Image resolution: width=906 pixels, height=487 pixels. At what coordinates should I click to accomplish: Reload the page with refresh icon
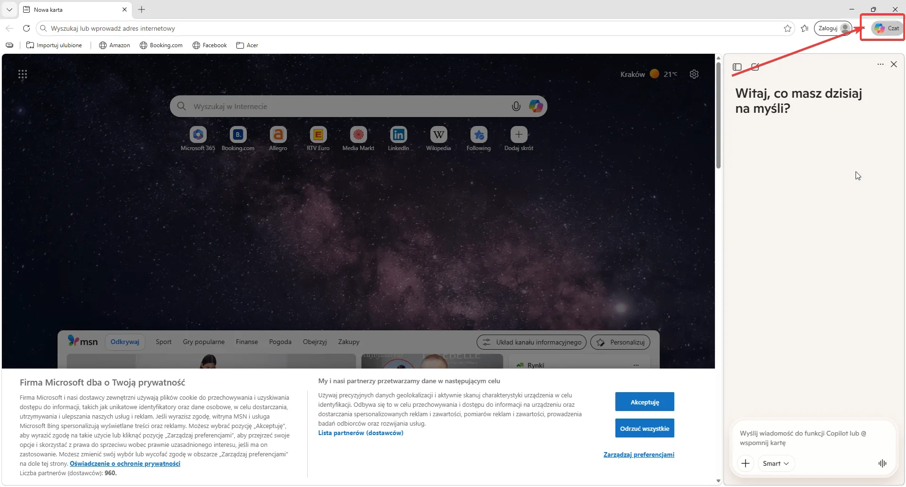tap(26, 28)
